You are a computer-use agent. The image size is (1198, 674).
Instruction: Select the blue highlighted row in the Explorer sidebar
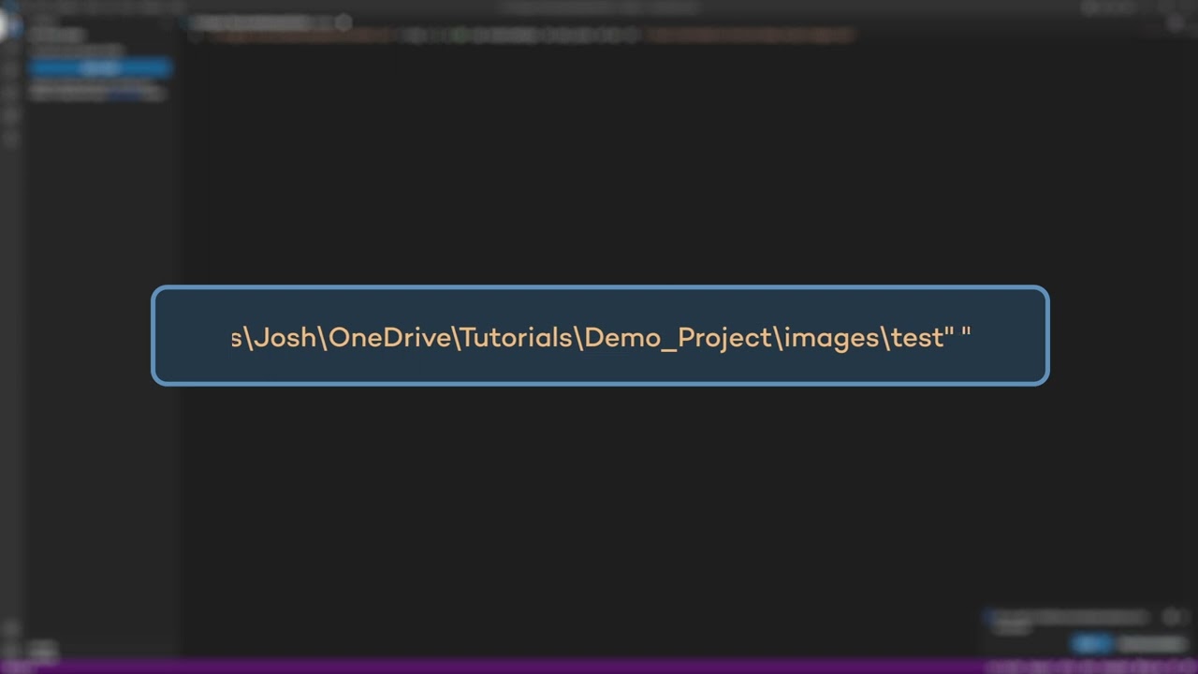pyautogui.click(x=99, y=68)
